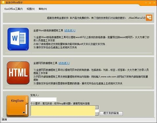Open the KssOffice工具(F) menu
Image resolution: width=157 pixels, height=123 pixels.
point(13,9)
